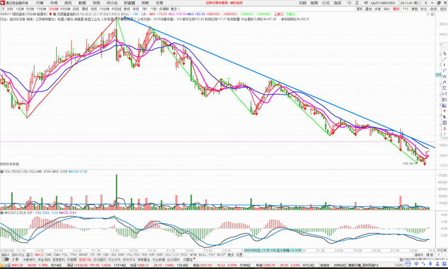The image size is (448, 269).
Task: Click the diamond icon above price axis
Action: coord(428,15)
